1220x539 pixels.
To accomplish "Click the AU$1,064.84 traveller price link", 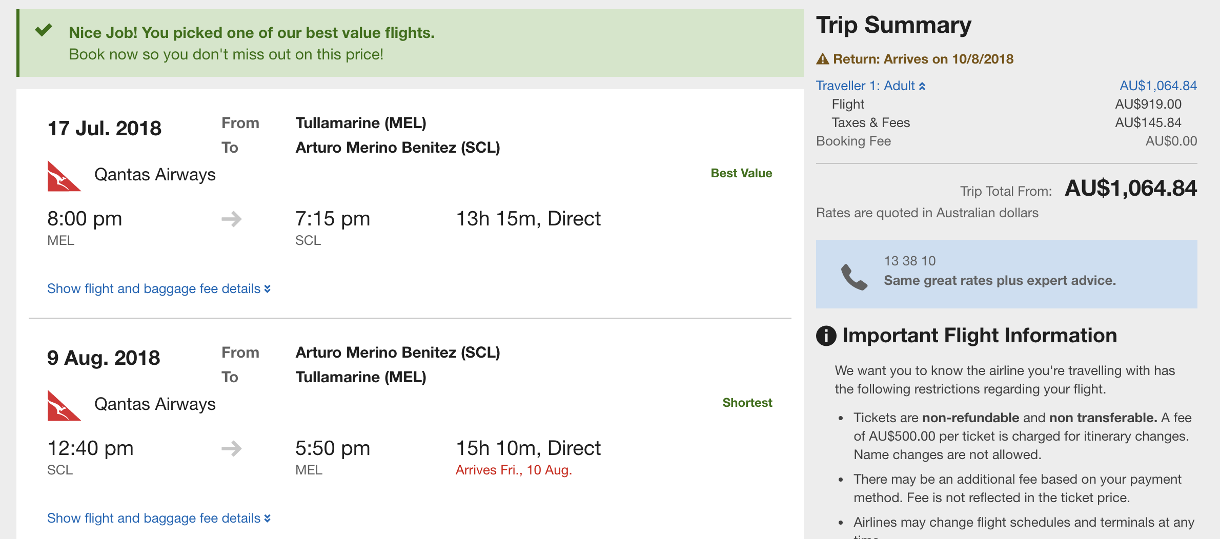I will 1158,86.
